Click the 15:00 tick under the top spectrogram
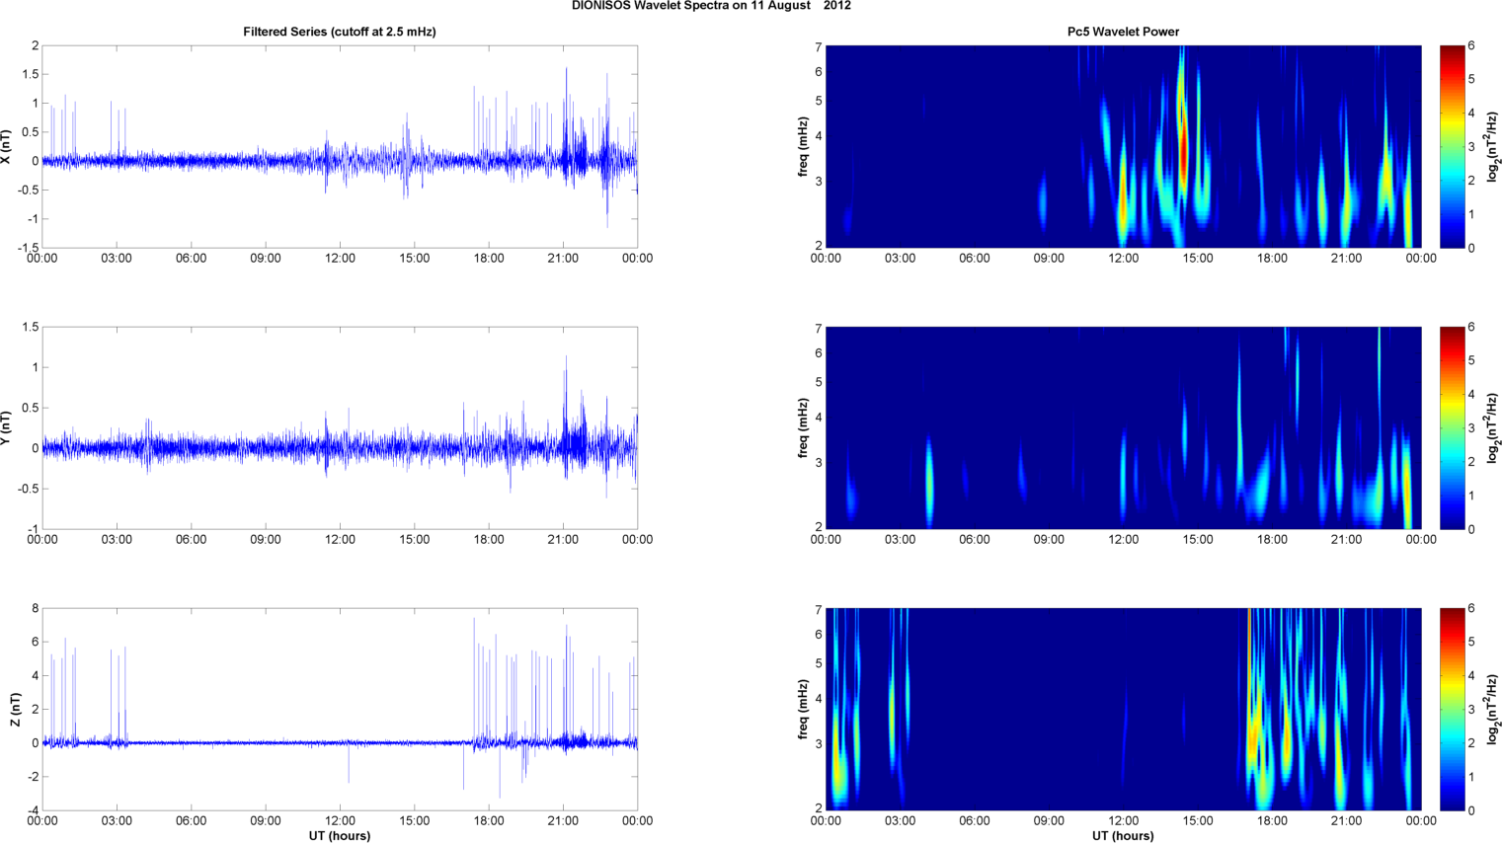The image size is (1502, 843). click(x=1198, y=259)
